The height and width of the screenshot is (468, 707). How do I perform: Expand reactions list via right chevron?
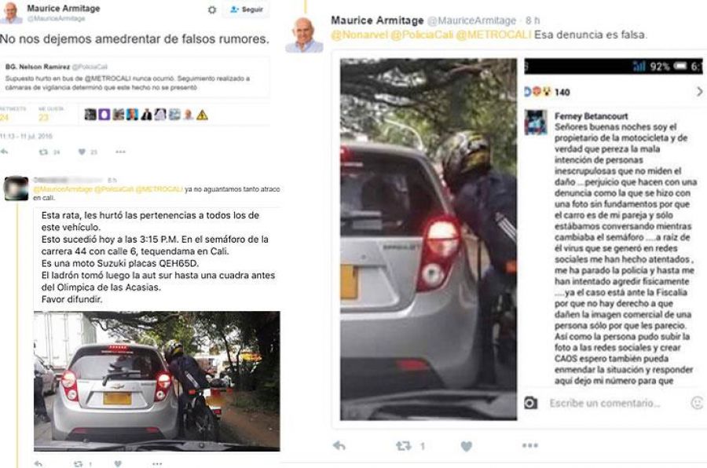699,92
